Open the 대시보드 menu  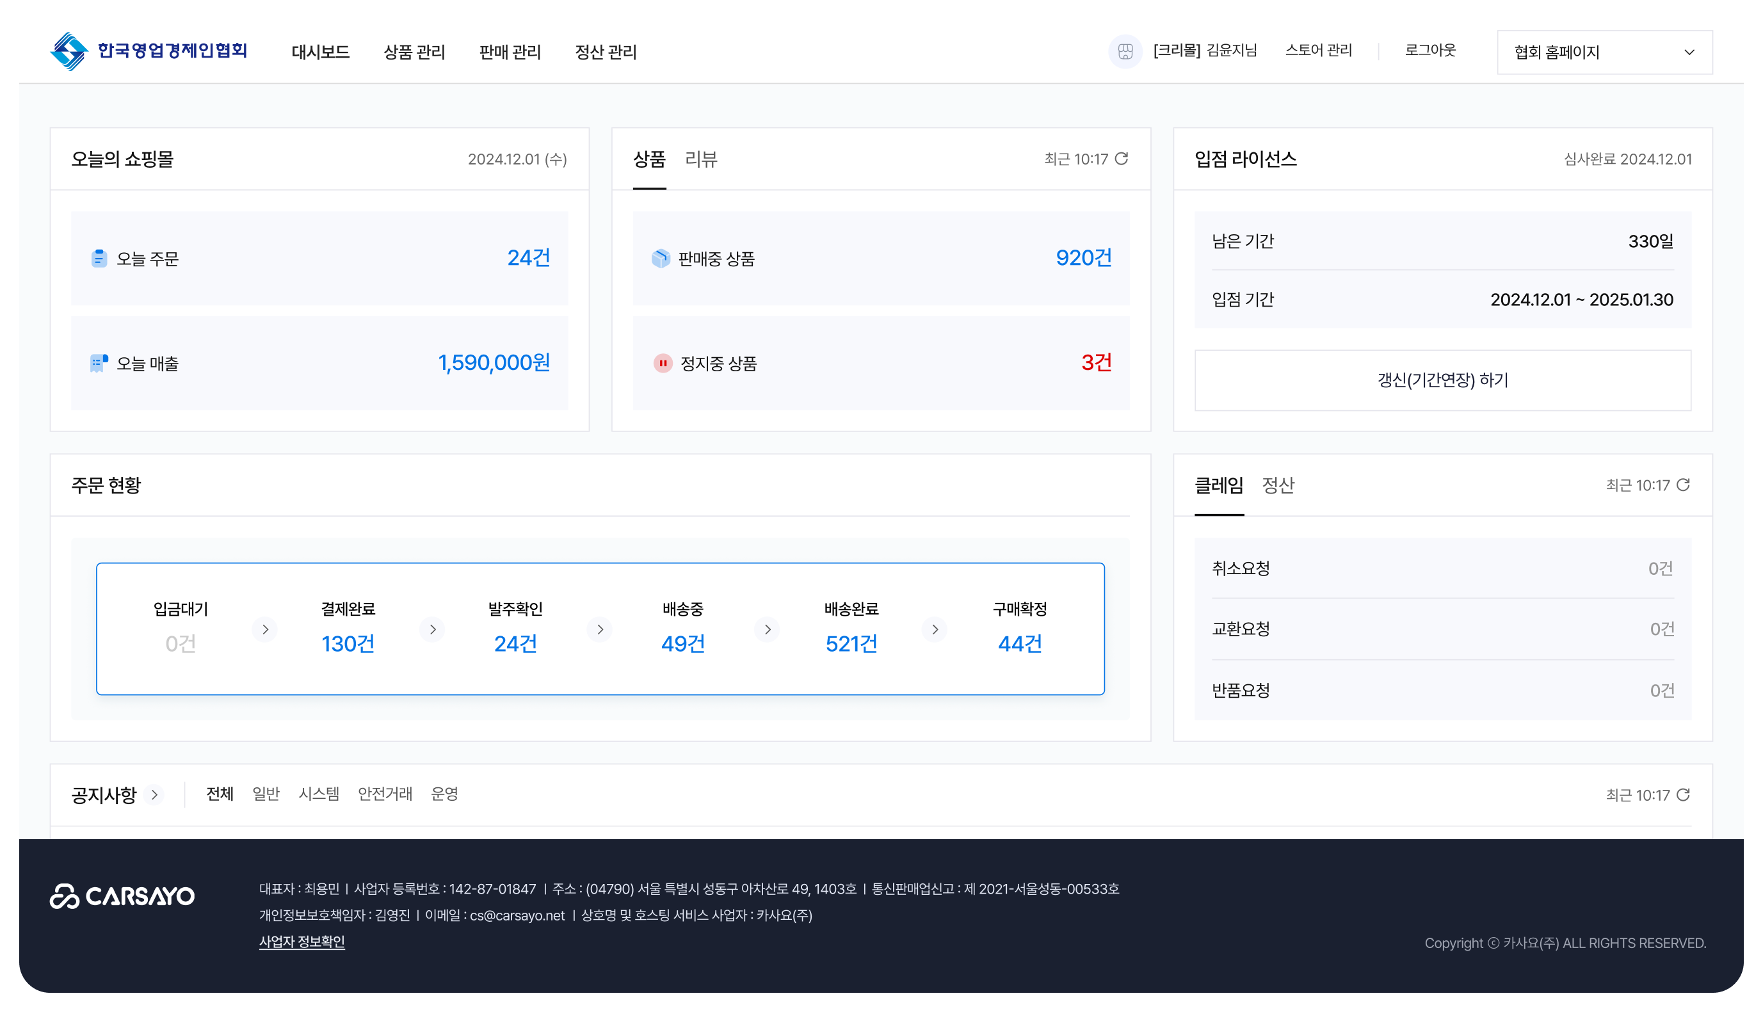319,51
